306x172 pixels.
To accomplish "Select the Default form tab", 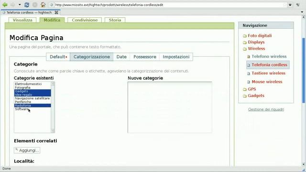I will (58, 57).
